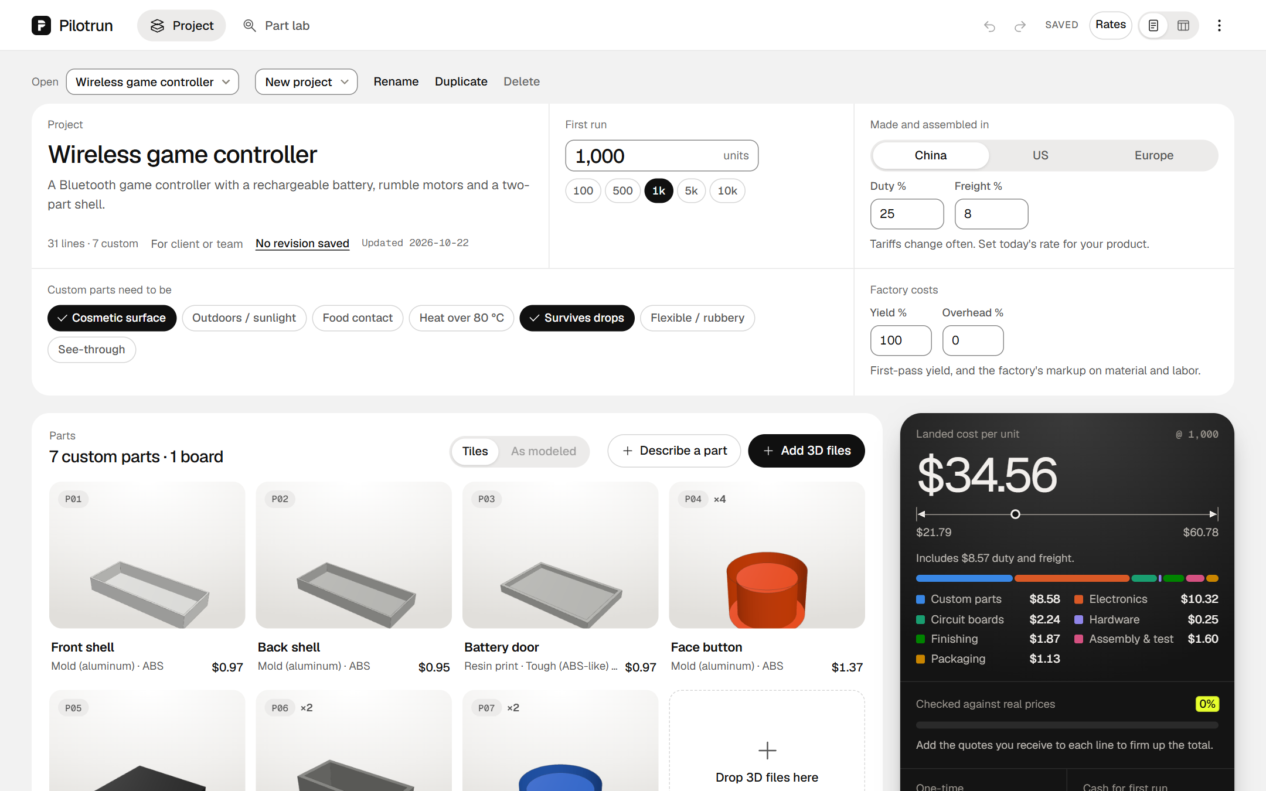
Task: Click the Checked against real prices progress bar
Action: click(1067, 725)
